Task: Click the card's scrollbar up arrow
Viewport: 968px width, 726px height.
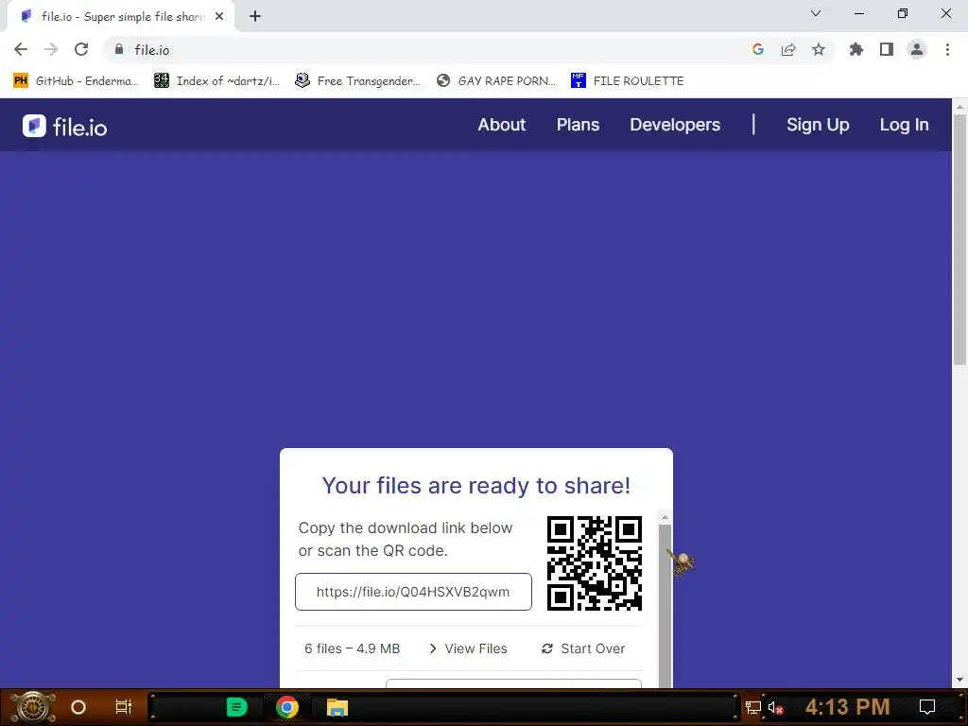Action: point(665,517)
